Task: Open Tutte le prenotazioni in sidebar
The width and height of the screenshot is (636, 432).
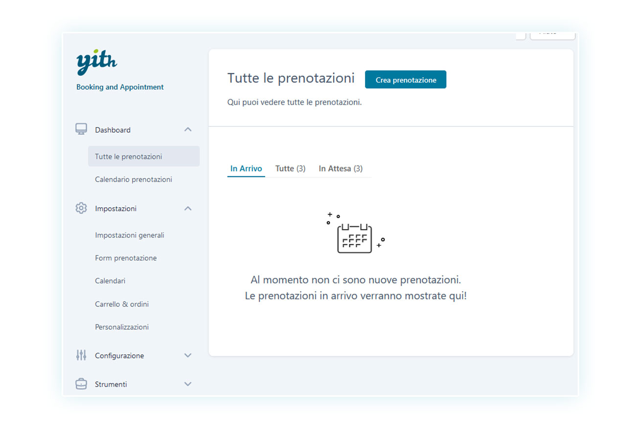Action: tap(144, 156)
